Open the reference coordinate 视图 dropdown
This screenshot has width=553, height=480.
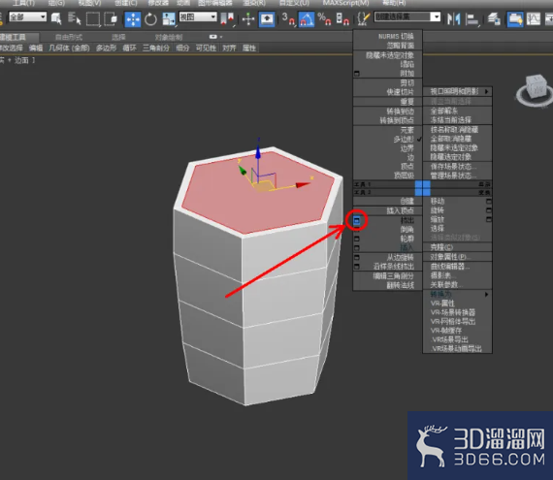[x=198, y=16]
